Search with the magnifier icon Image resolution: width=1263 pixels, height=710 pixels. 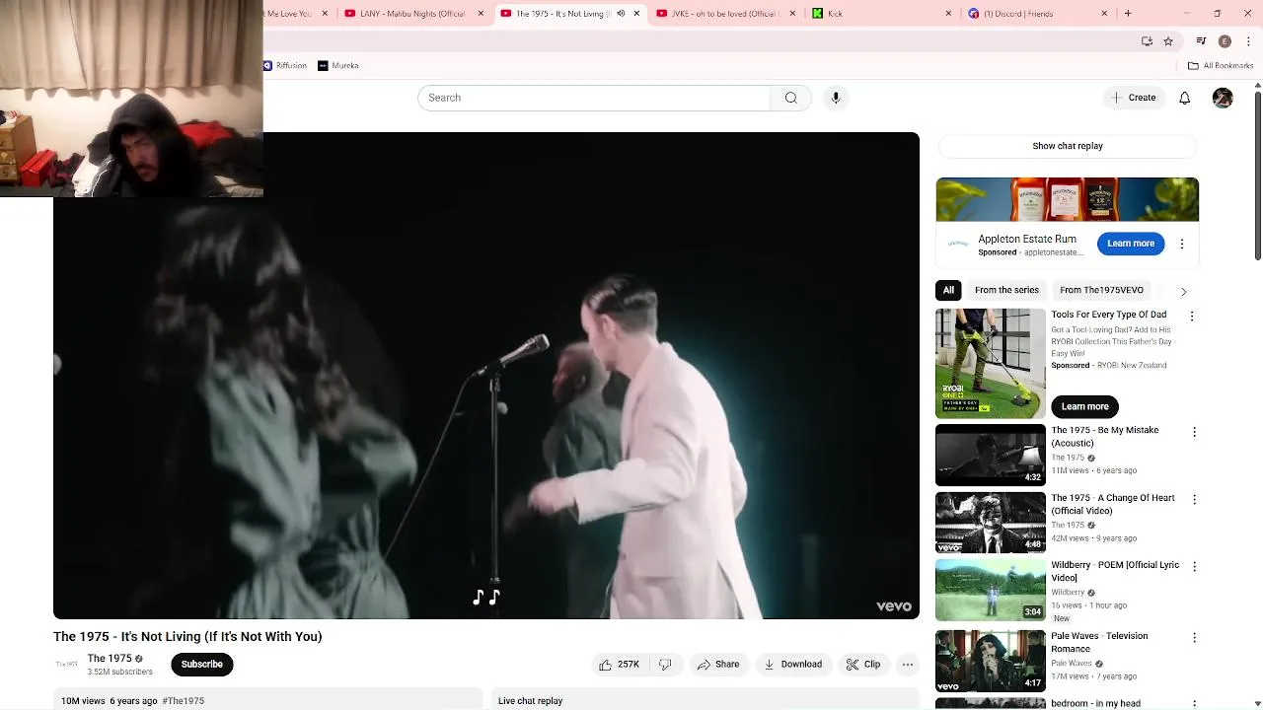pos(790,98)
